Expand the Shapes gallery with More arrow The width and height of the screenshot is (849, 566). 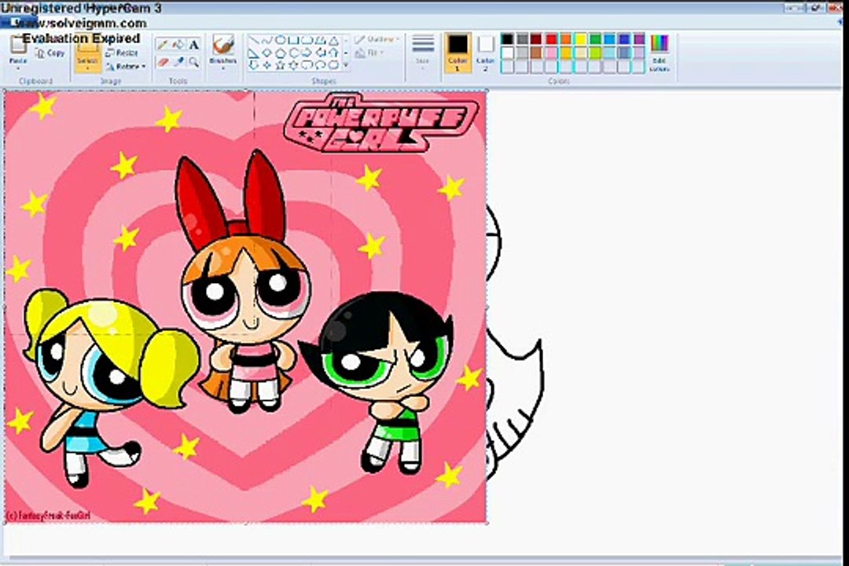tap(346, 65)
